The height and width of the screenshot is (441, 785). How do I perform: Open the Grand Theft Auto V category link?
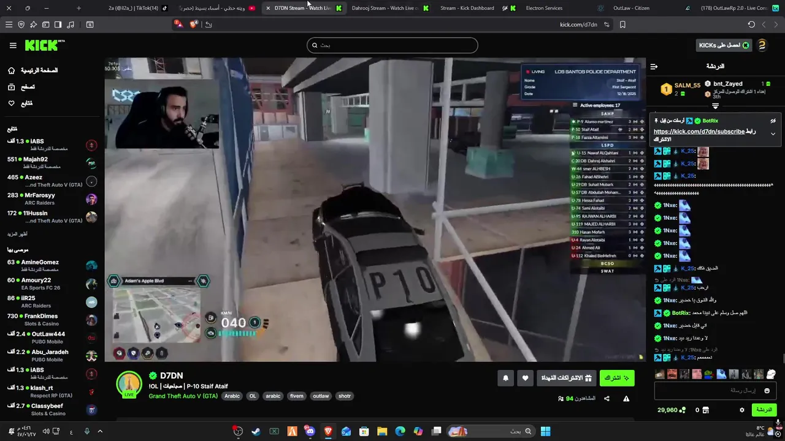(183, 396)
